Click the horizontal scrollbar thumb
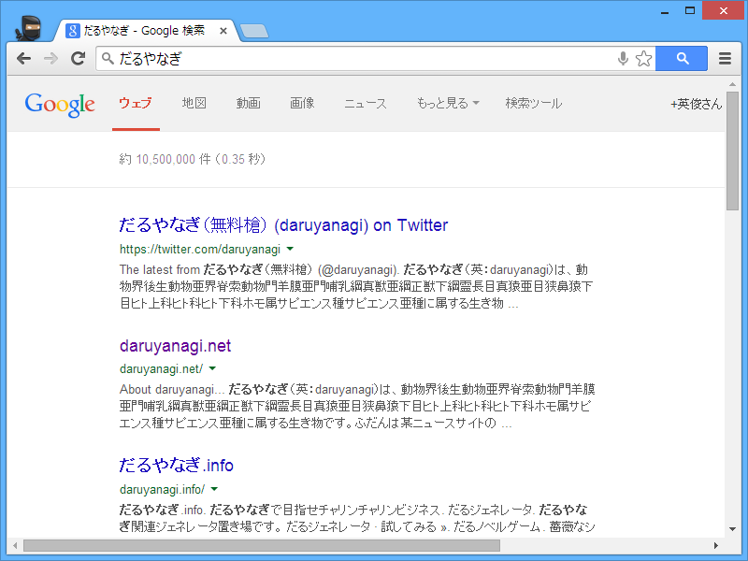 [262, 545]
